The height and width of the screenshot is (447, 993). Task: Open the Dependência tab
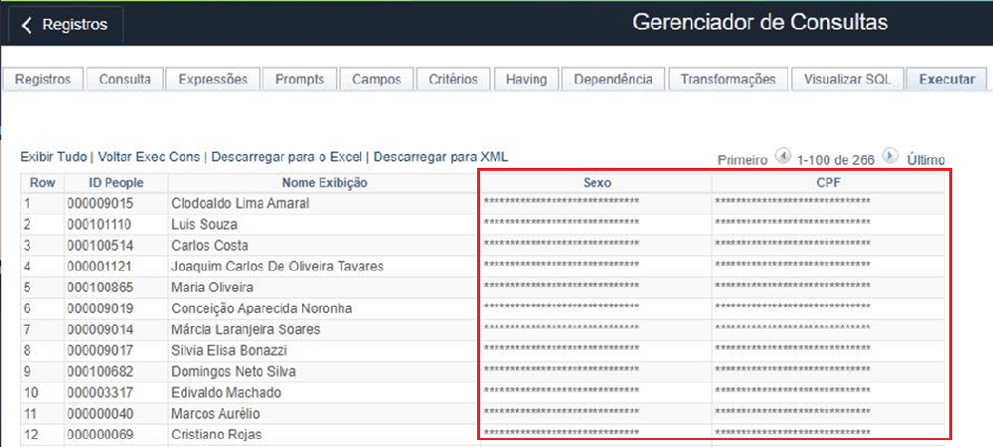[x=613, y=79]
